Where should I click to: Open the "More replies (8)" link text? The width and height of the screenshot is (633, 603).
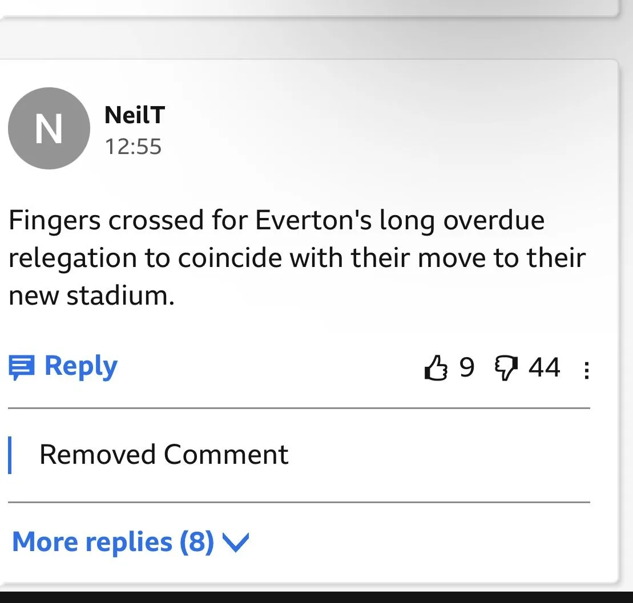click(x=112, y=542)
